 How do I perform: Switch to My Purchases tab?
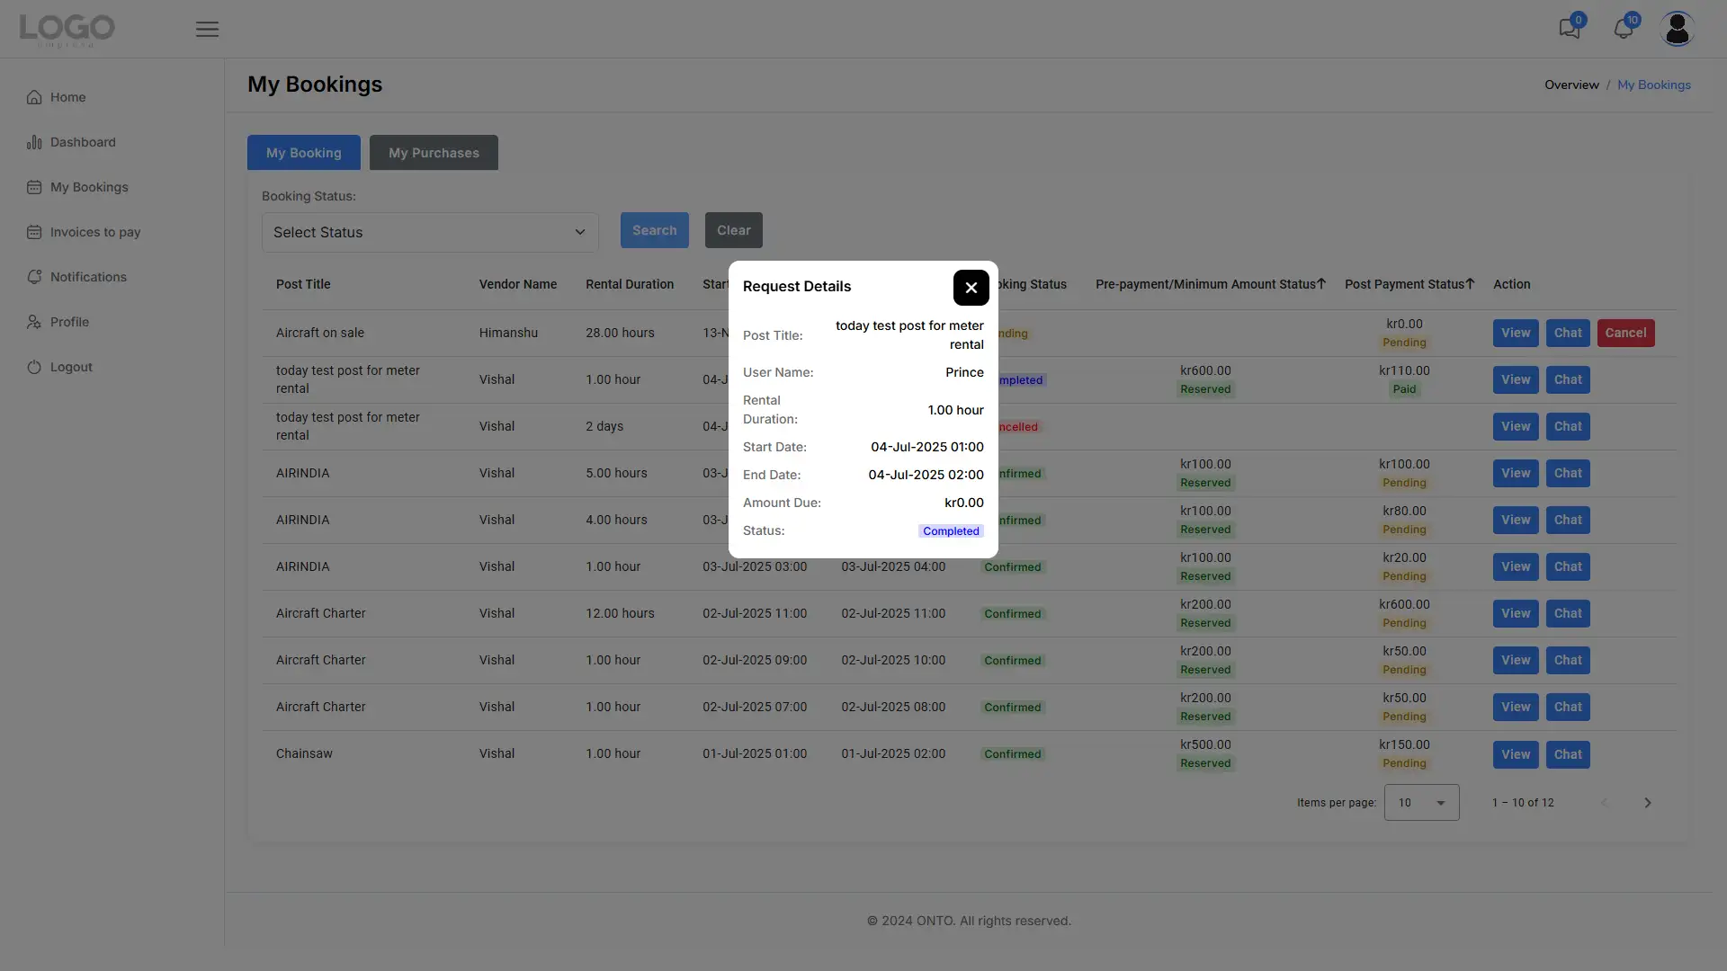click(434, 153)
